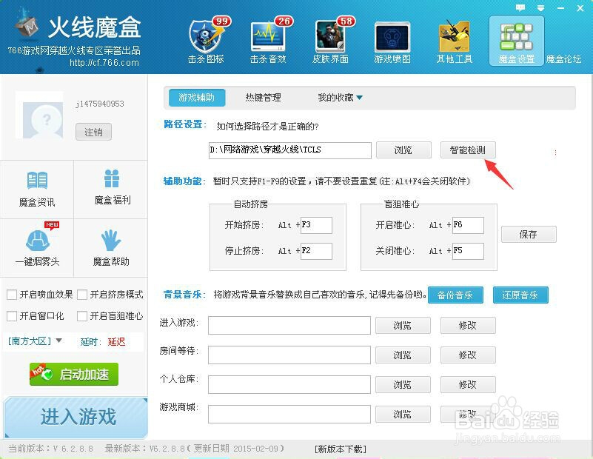Viewport: 593px width, 459px height.
Task: Click 修改 in the 个人仓库 row
Action: [x=468, y=384]
